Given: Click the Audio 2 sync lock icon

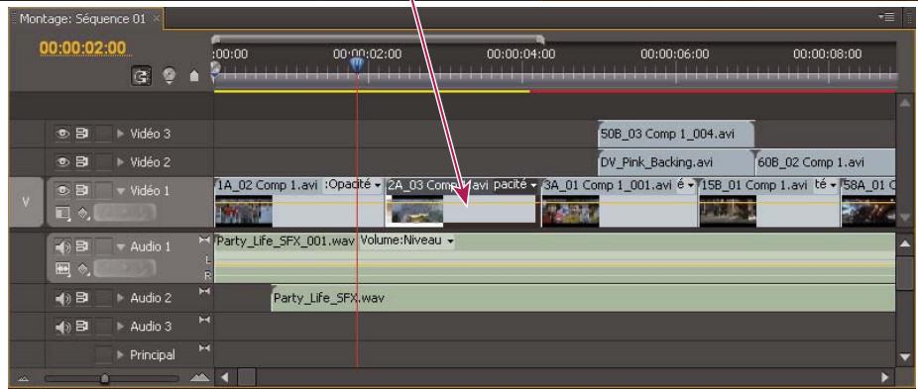Looking at the screenshot, I should (x=82, y=298).
